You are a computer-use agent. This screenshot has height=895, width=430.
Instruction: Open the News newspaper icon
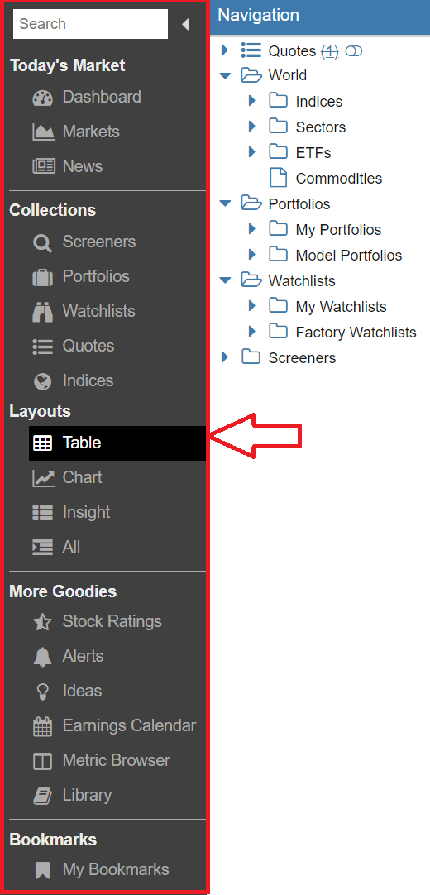(x=43, y=166)
